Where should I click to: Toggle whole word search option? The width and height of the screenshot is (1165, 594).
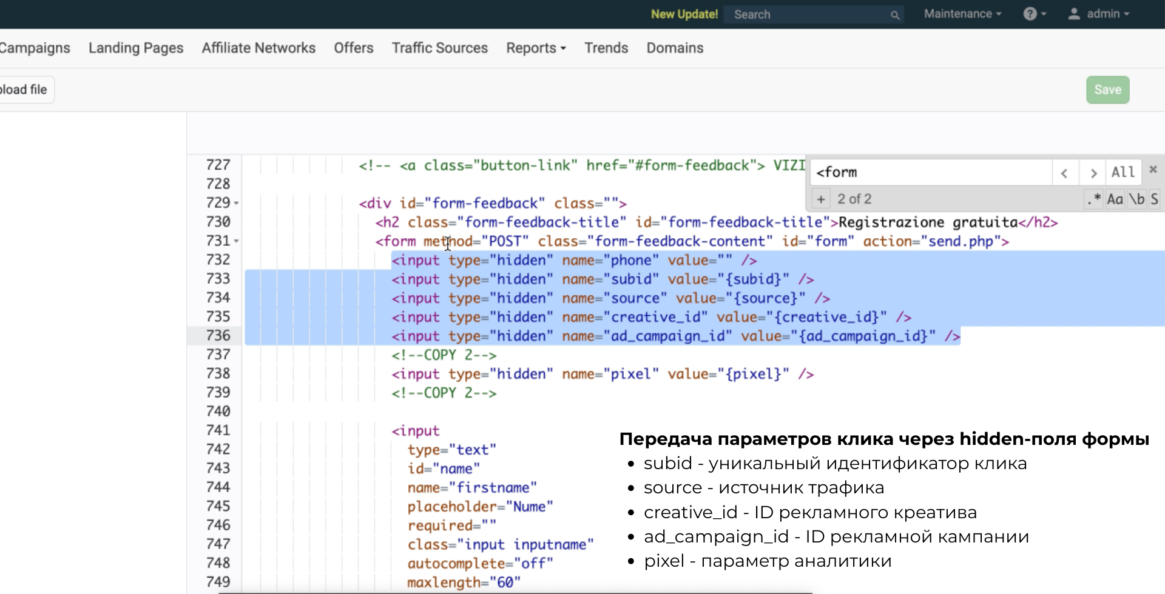(x=1136, y=199)
